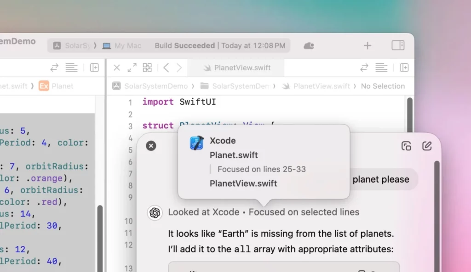471x272 pixels.
Task: Click the 'lPeriod: 30,' code line
Action: (31, 226)
